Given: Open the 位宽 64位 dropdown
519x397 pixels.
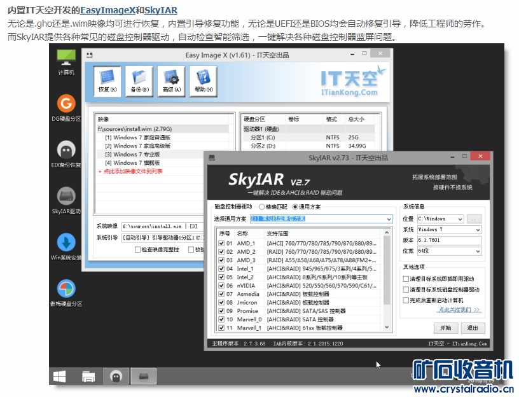Looking at the screenshot, I should (449, 251).
